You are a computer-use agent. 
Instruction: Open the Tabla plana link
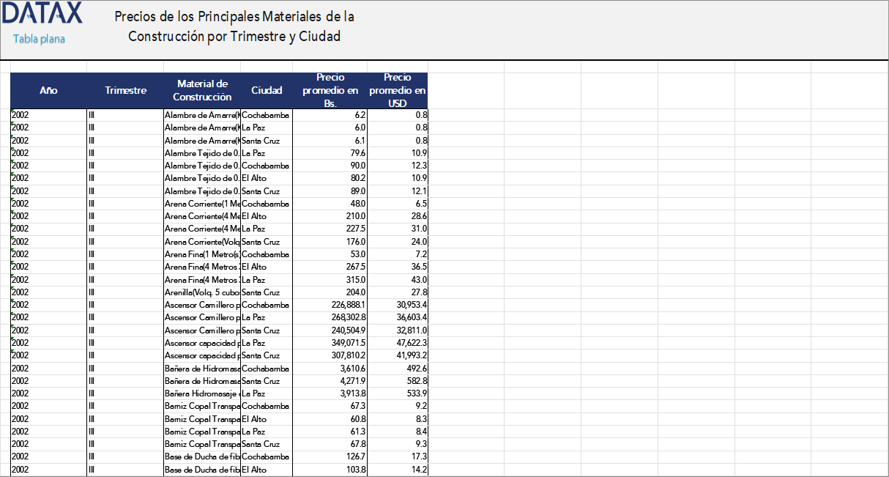coord(38,40)
